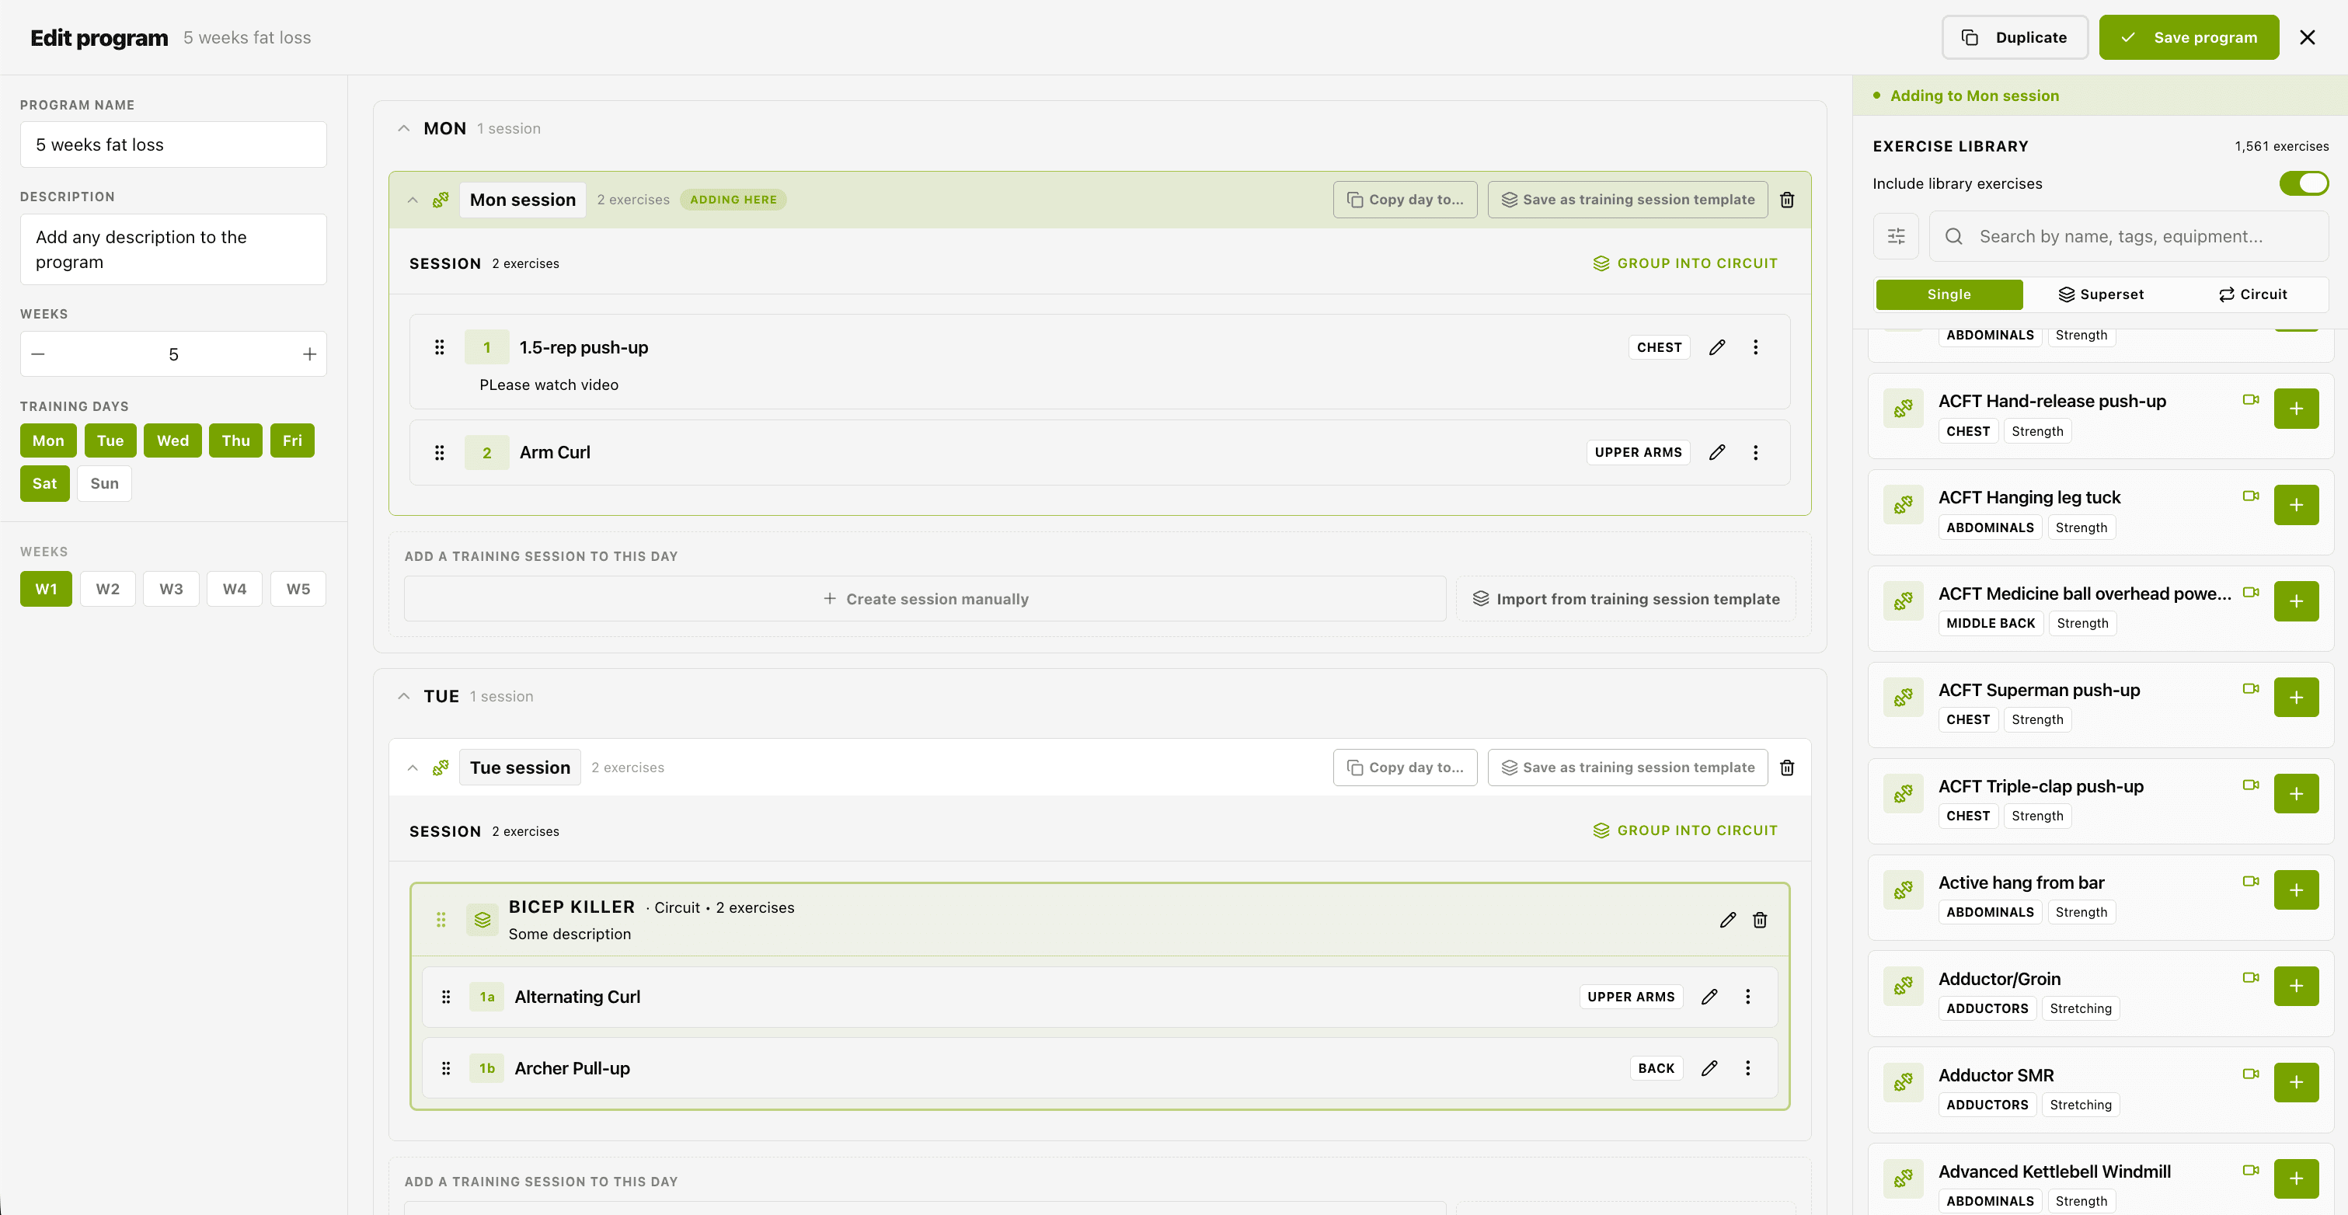The width and height of the screenshot is (2348, 1215).
Task: Click the program description text area
Action: pyautogui.click(x=173, y=249)
